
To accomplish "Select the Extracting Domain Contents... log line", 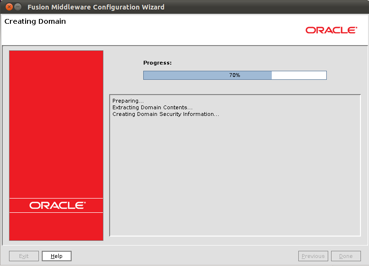I will 152,107.
